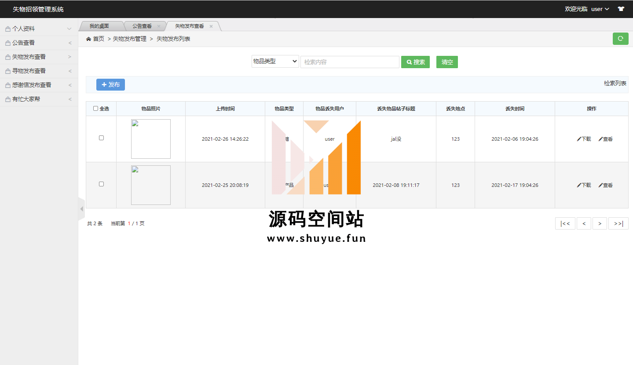Switch to 我的桌面 tab

99,26
